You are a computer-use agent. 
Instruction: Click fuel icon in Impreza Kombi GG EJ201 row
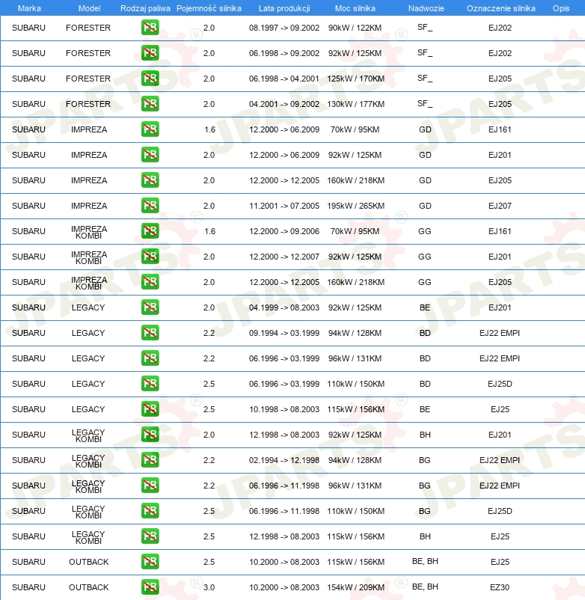[x=150, y=257]
